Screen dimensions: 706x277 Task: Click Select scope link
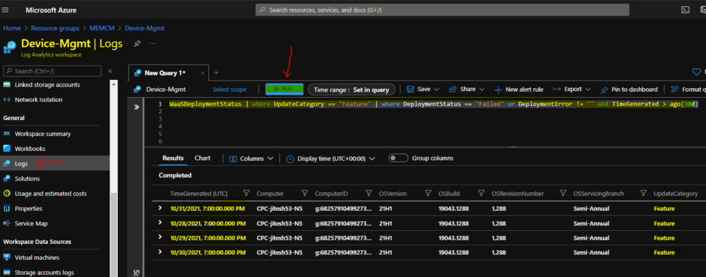pyautogui.click(x=230, y=90)
